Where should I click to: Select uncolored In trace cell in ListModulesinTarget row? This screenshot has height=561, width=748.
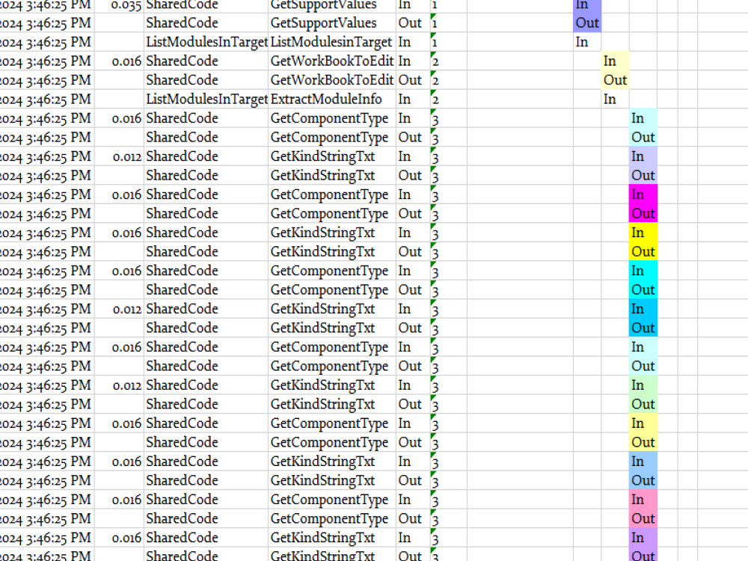(x=587, y=42)
